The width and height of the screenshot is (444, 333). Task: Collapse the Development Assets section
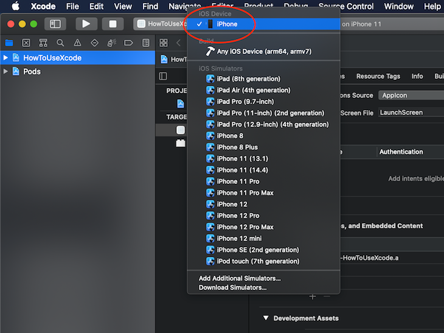[266, 318]
